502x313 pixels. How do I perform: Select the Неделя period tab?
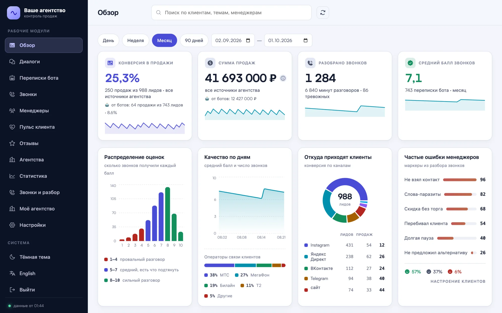tap(136, 40)
